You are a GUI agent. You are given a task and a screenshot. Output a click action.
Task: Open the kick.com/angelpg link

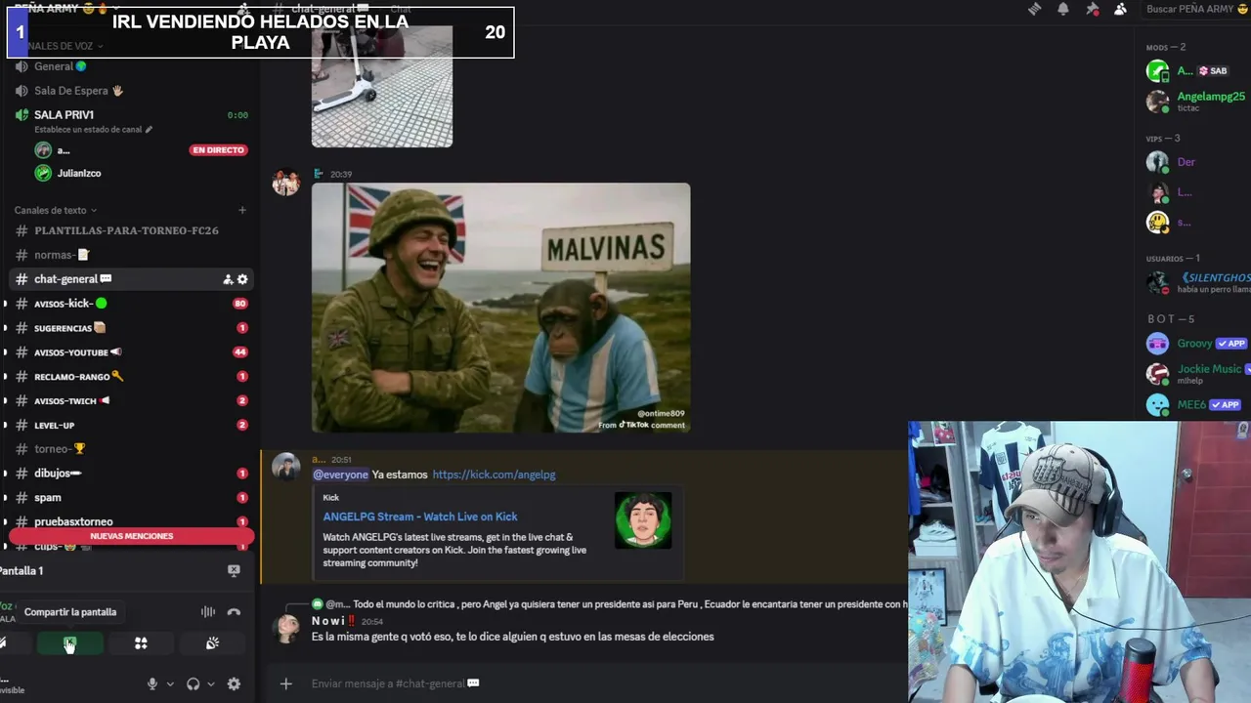point(494,475)
